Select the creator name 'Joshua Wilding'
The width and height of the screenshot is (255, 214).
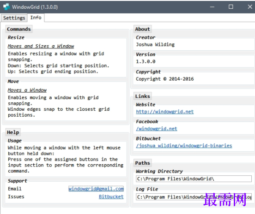155,44
